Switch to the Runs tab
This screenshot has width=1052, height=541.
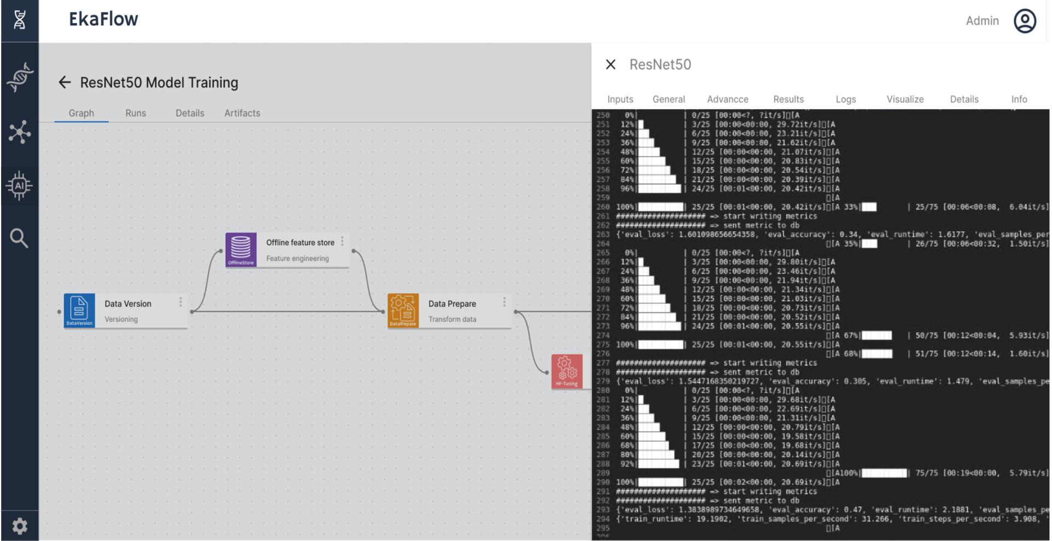tap(135, 113)
